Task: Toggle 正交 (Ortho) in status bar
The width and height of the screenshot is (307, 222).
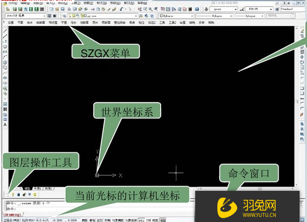Action: point(100,220)
